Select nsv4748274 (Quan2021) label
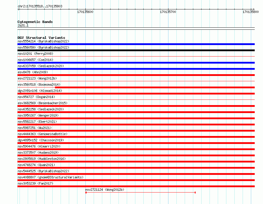 point(36,165)
